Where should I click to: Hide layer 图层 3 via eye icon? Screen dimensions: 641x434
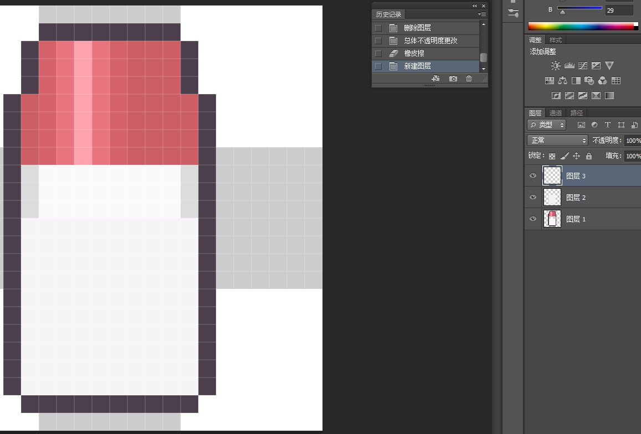(x=533, y=175)
